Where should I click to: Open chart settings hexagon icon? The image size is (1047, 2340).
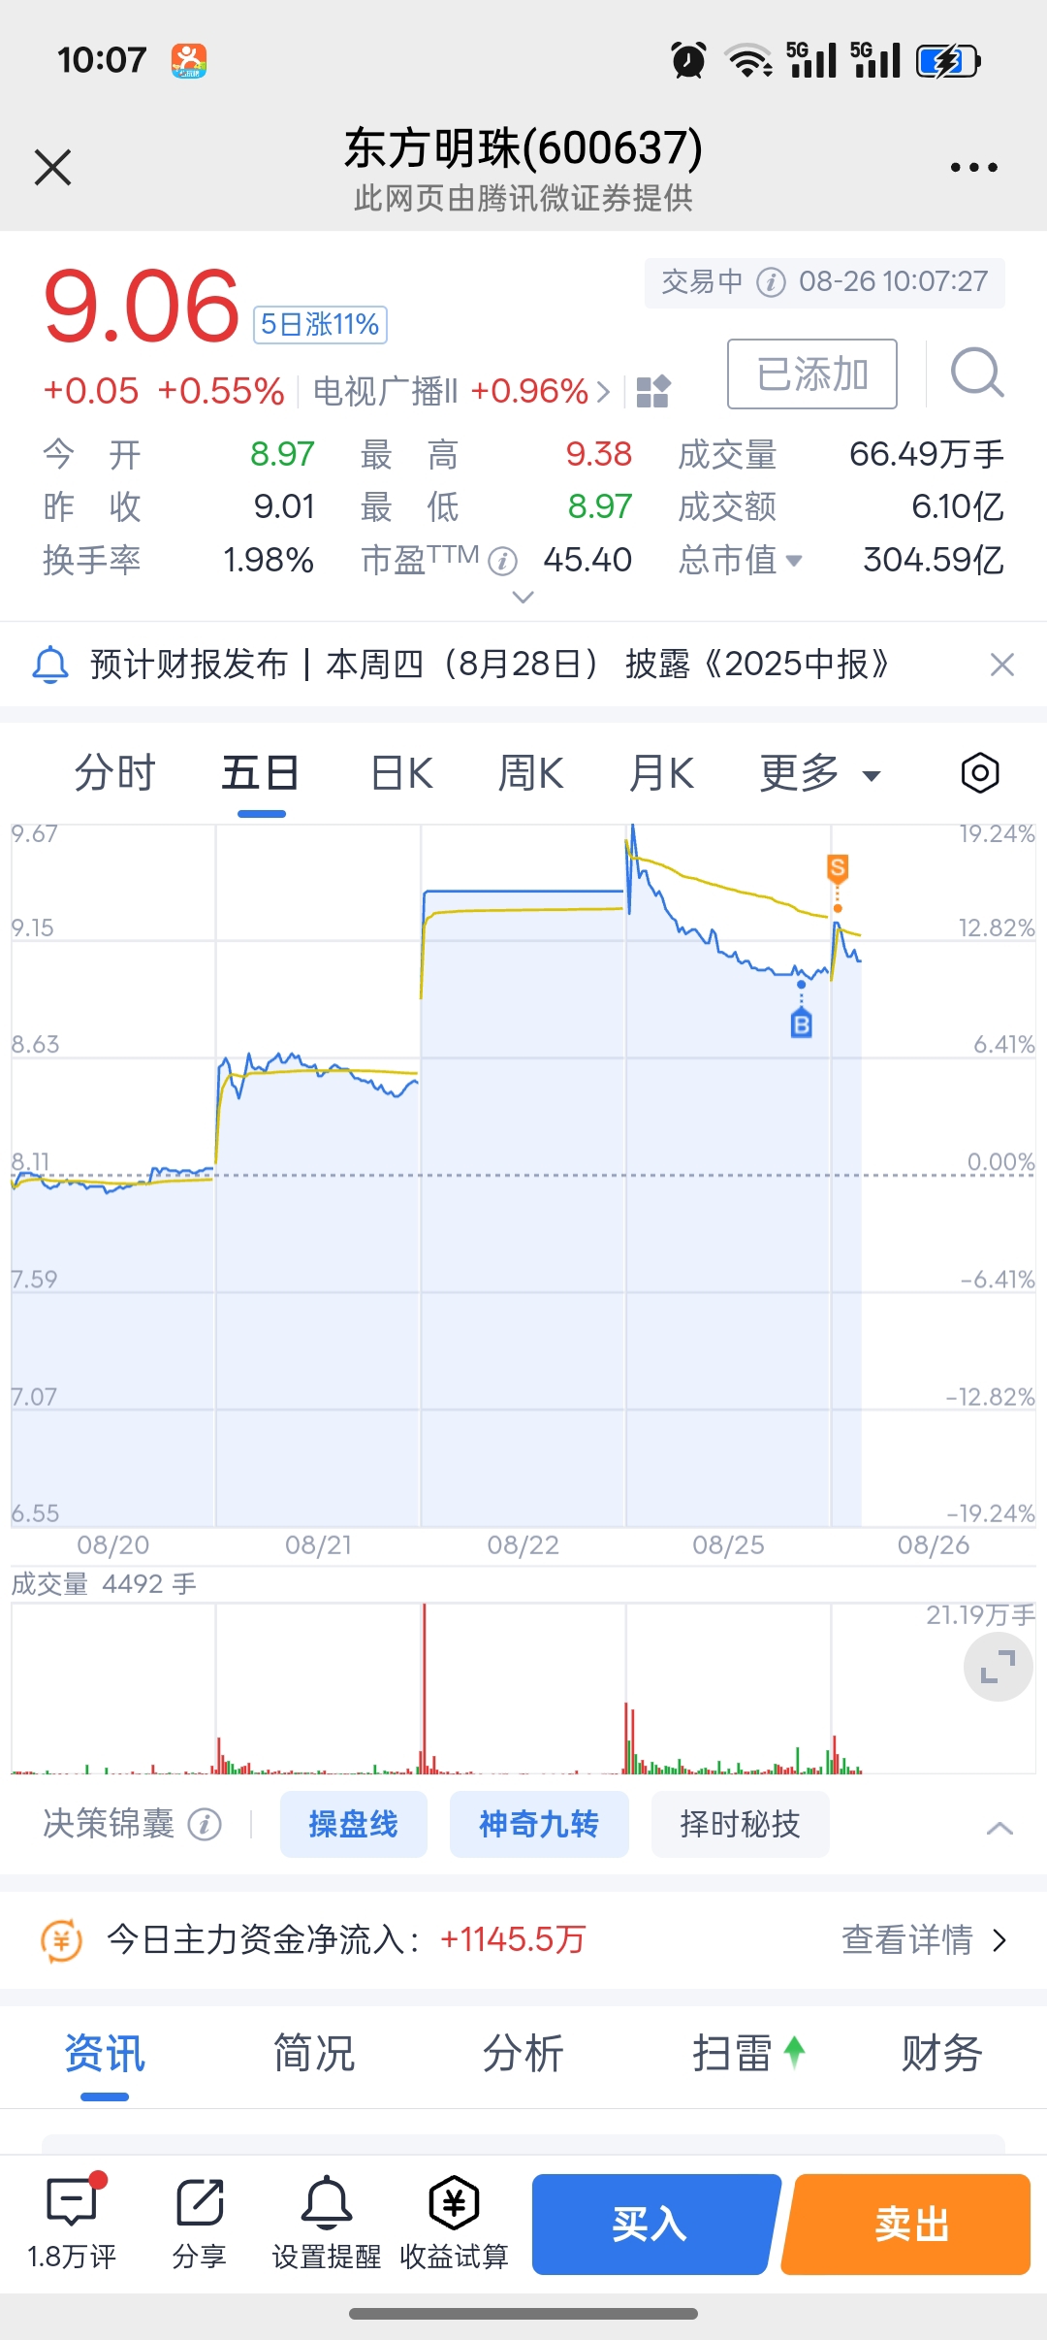tap(980, 773)
